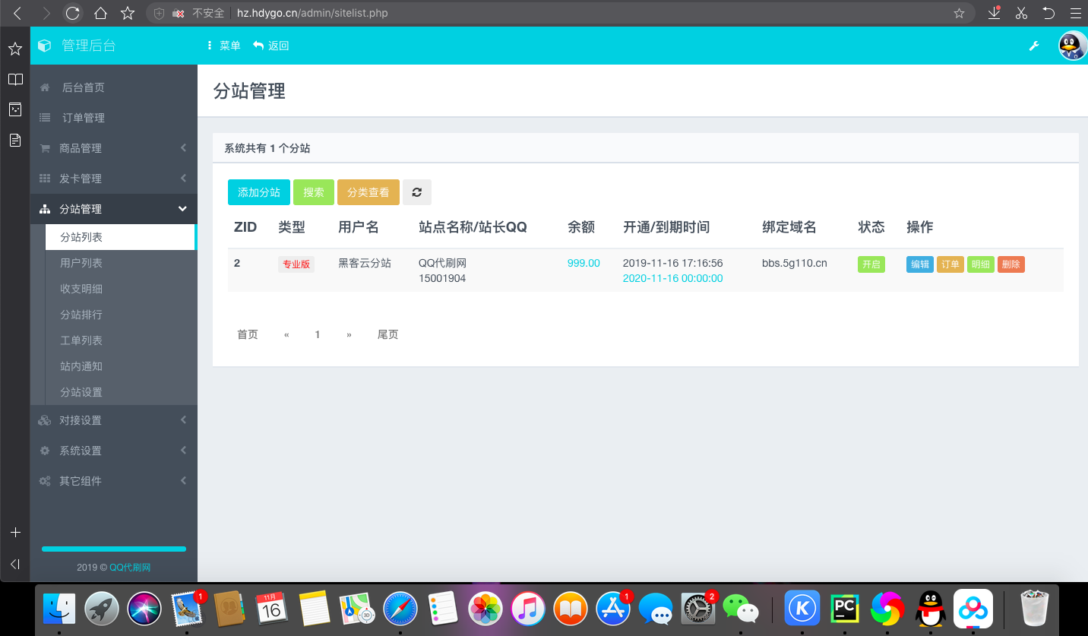Expand the 发卡管理 sidebar menu
The image size is (1088, 636).
(114, 179)
